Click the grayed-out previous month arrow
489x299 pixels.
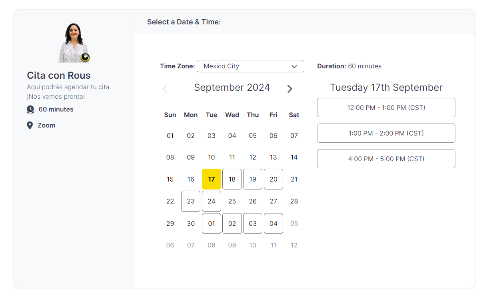point(165,88)
